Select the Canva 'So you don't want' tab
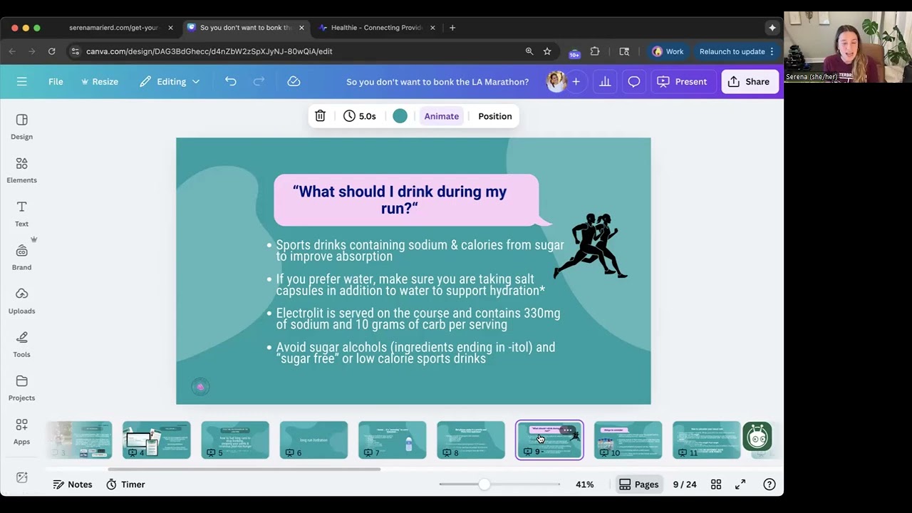Image resolution: width=912 pixels, height=513 pixels. pos(245,28)
